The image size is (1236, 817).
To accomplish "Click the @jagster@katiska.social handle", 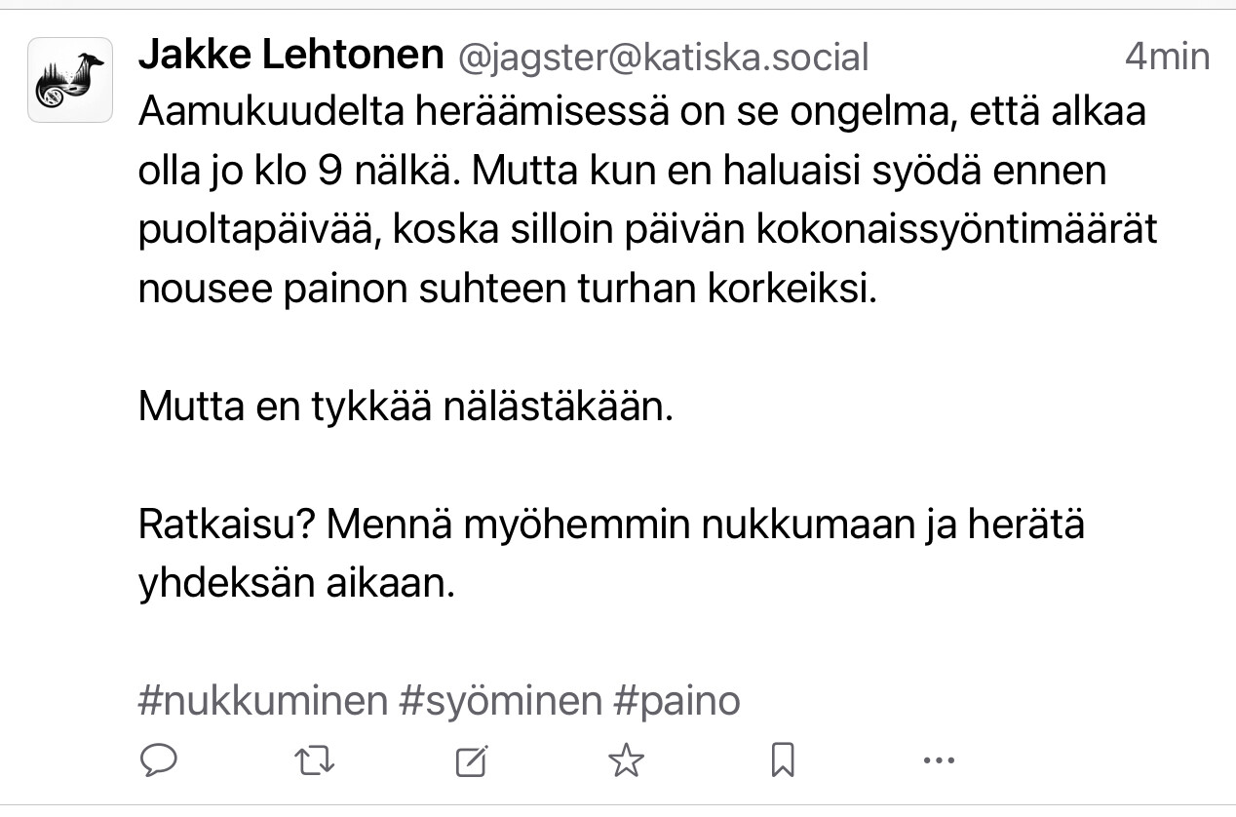I will pos(663,58).
